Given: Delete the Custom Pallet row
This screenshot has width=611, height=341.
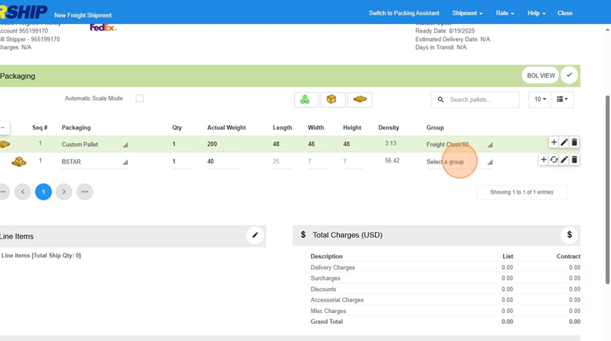Looking at the screenshot, I should tap(574, 143).
